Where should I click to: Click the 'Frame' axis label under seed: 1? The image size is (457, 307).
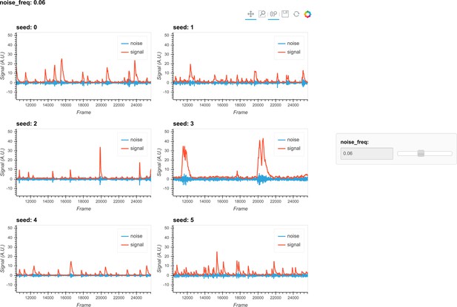coord(241,112)
